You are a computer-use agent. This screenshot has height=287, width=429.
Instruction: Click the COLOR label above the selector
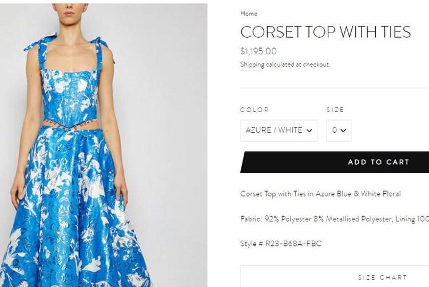coord(255,110)
